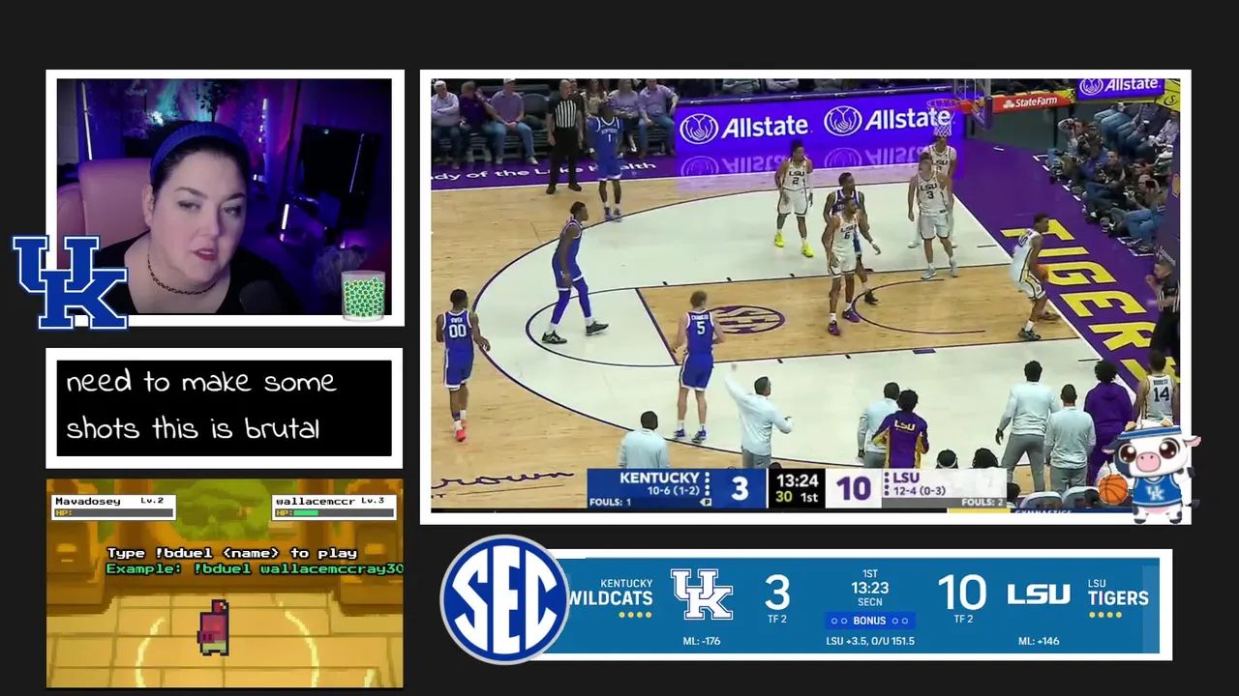Click the 'LSU TIGERS' team name
The image size is (1239, 696).
(1118, 593)
